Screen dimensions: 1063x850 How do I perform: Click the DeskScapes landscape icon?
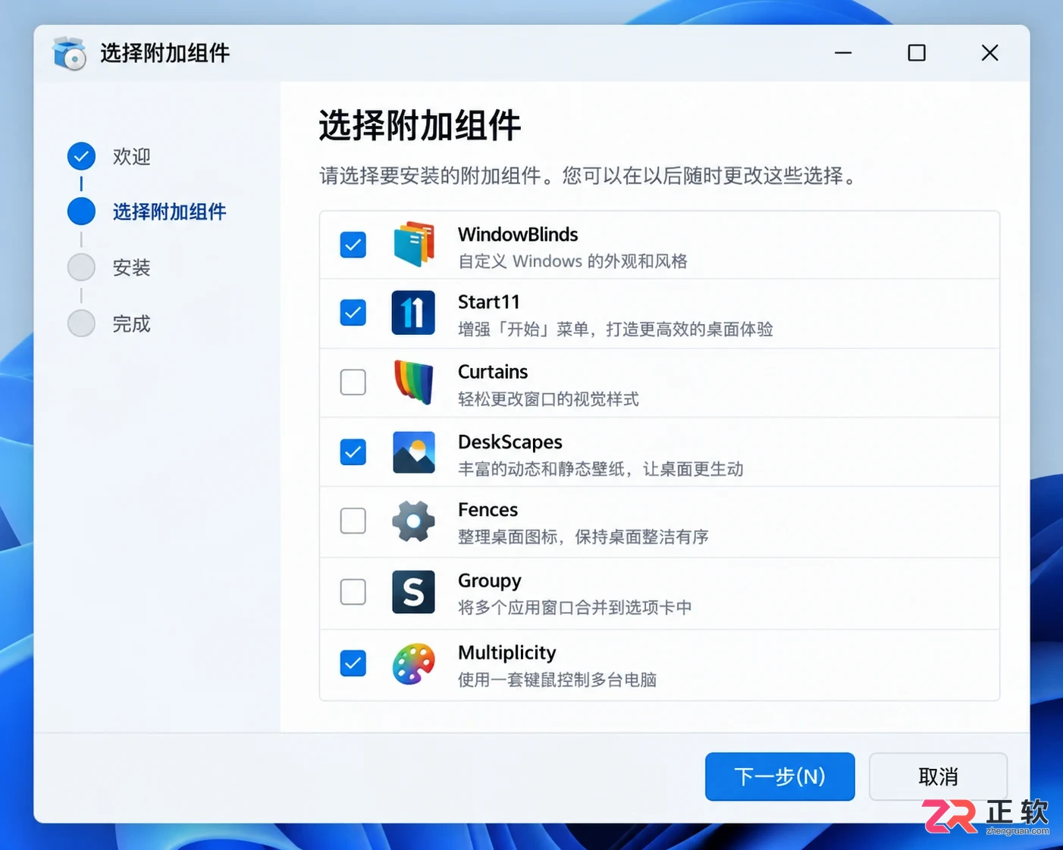tap(414, 452)
